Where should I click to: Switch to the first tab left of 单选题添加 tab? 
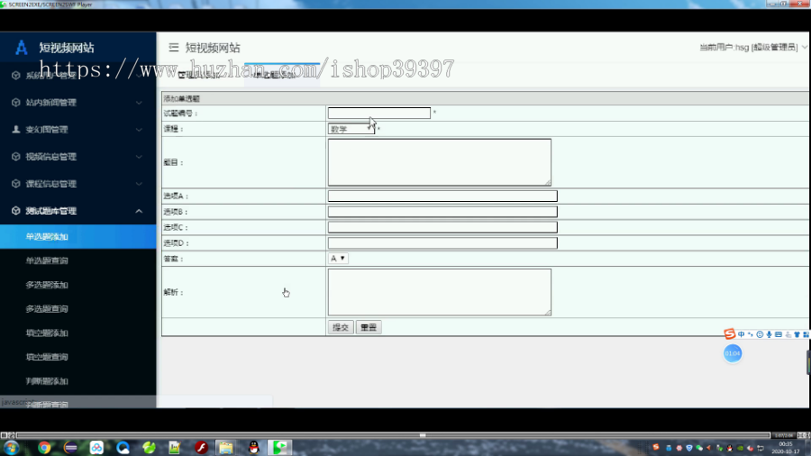click(x=200, y=75)
